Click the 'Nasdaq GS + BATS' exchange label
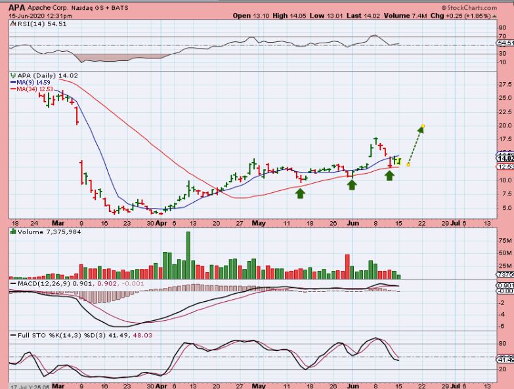This screenshot has height=389, width=514. [100, 8]
